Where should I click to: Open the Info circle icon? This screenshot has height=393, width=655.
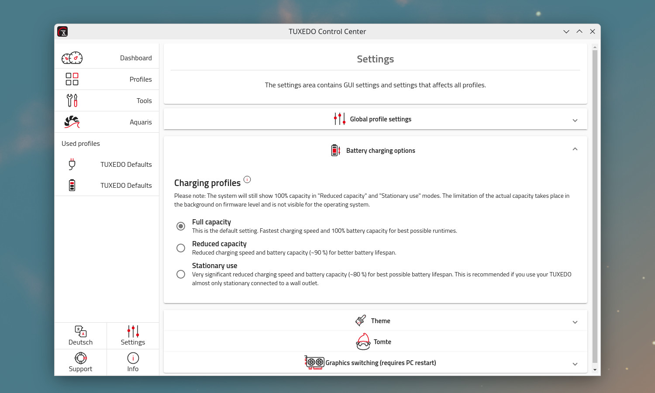(x=133, y=358)
